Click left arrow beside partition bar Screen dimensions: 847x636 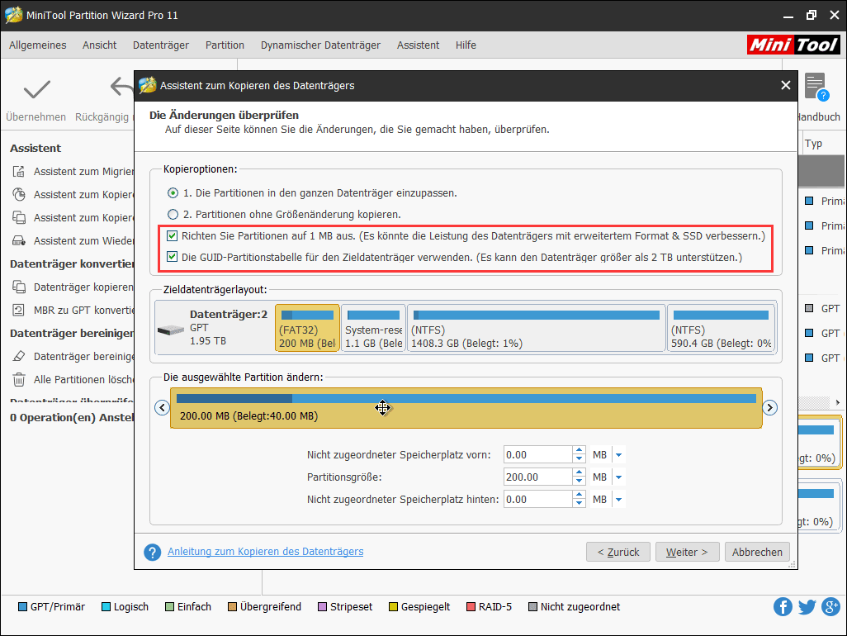(162, 407)
